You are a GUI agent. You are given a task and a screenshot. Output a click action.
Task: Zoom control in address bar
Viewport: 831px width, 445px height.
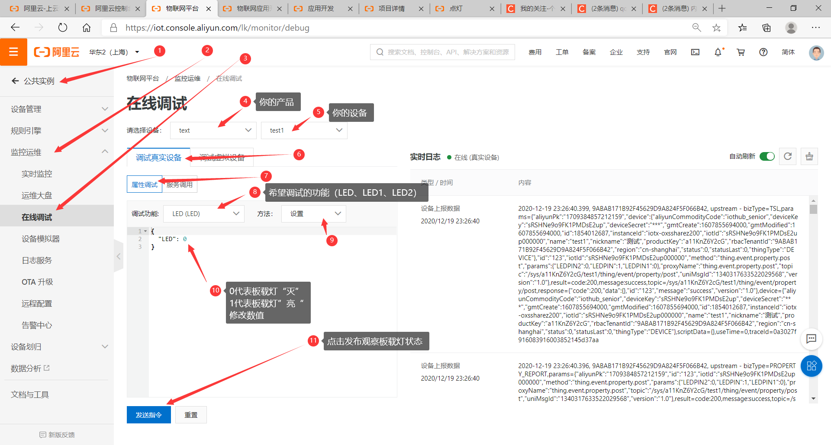tap(696, 28)
